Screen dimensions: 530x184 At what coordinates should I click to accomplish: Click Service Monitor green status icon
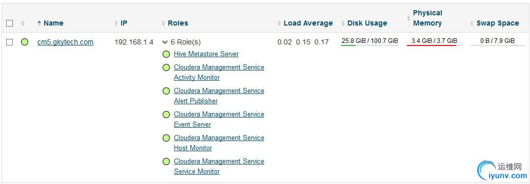coord(166,162)
